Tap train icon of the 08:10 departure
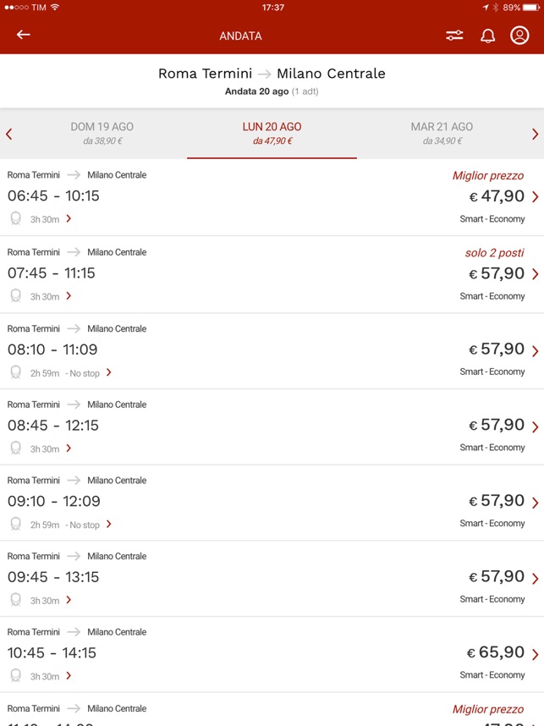Viewport: 544px width, 726px height. coord(16,372)
